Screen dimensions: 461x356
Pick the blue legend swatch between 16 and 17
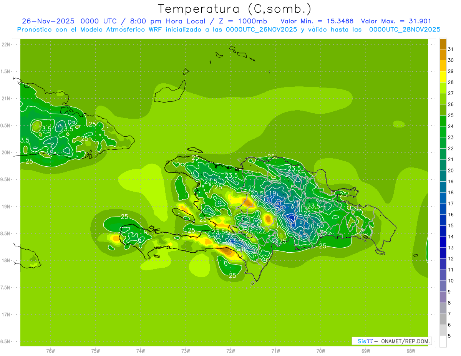[x=443, y=209]
